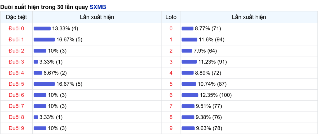Select Loto number 6 label
Viewport: 318px width, 134px height.
pyautogui.click(x=171, y=95)
